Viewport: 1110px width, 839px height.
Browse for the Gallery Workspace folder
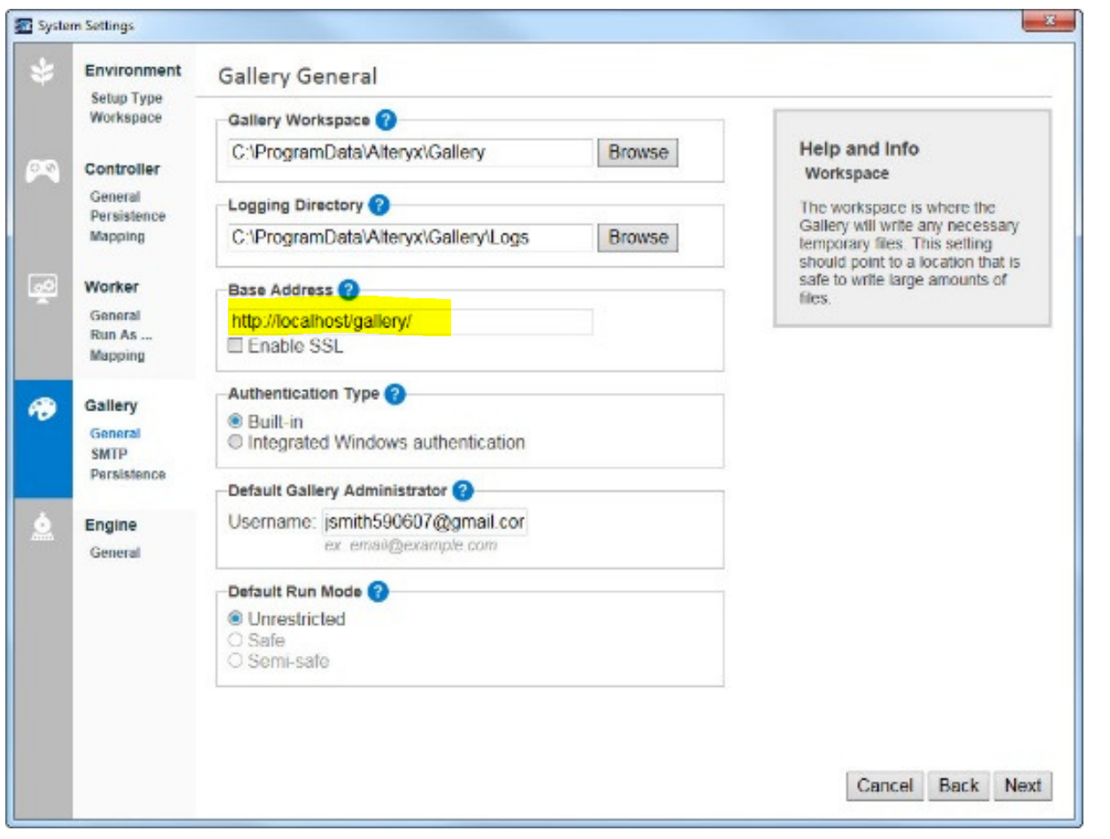click(x=636, y=151)
